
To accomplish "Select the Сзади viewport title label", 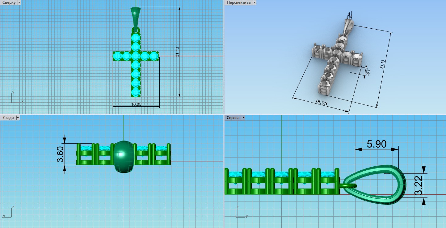I will click(8, 118).
